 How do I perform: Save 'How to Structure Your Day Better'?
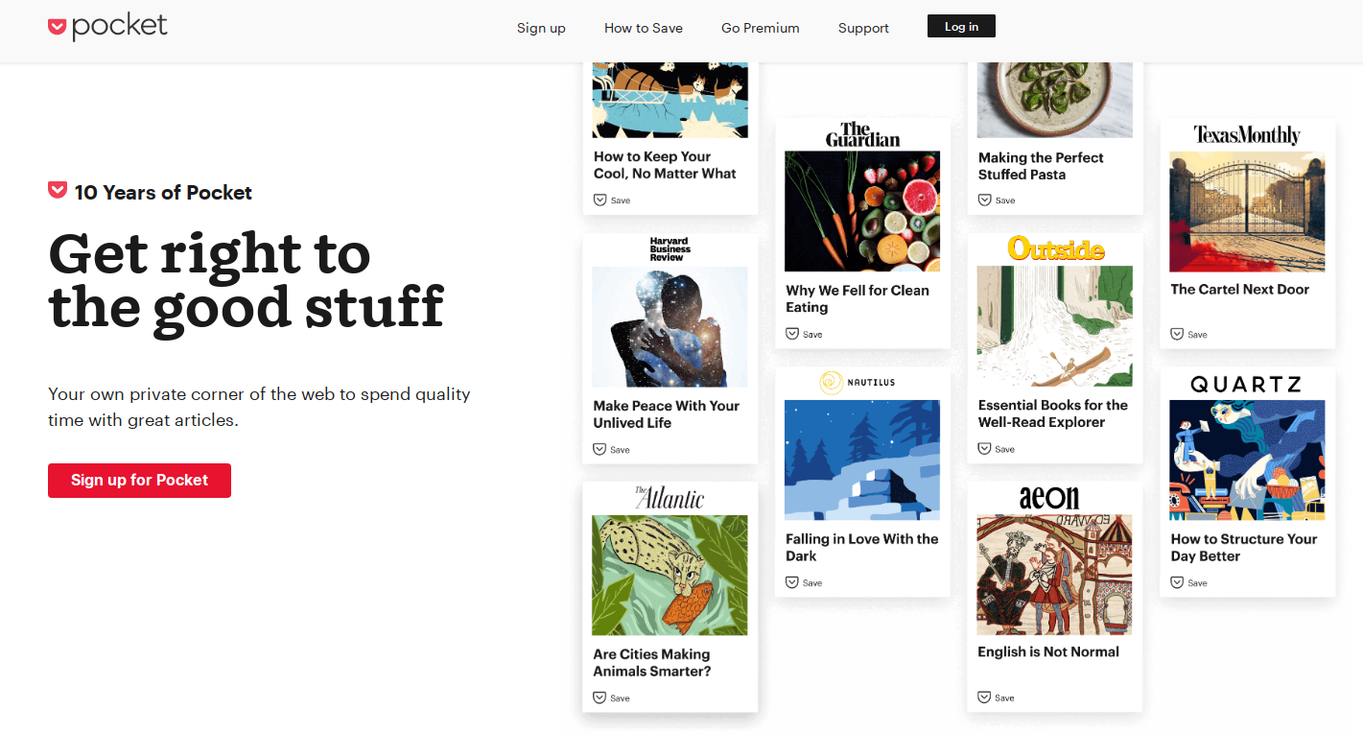[1189, 582]
